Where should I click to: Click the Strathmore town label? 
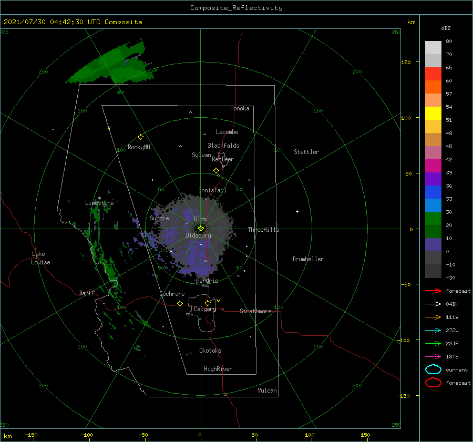point(255,311)
